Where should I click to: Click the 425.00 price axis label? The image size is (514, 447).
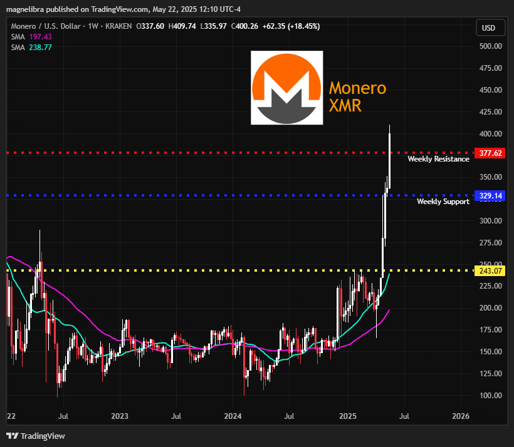(x=490, y=111)
